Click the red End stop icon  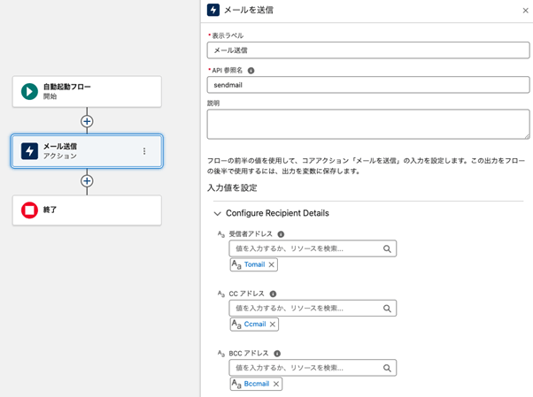point(29,210)
